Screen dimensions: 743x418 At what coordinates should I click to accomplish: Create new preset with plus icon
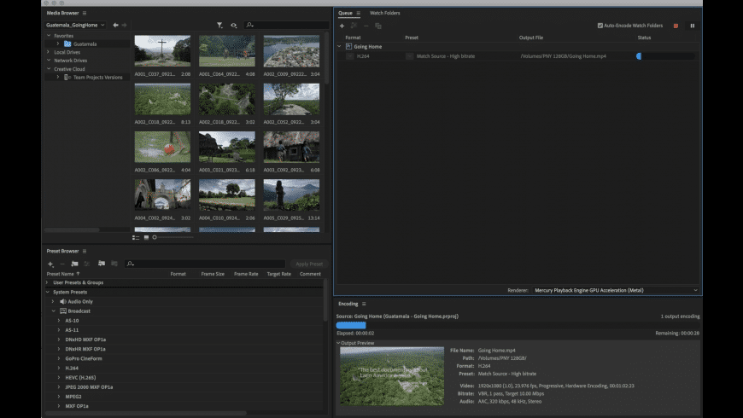coord(50,264)
